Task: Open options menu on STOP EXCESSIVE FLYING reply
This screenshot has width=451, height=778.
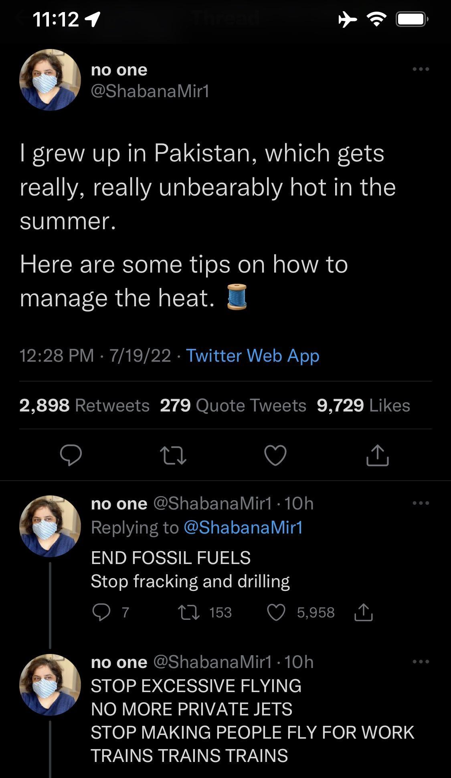Action: tap(421, 662)
